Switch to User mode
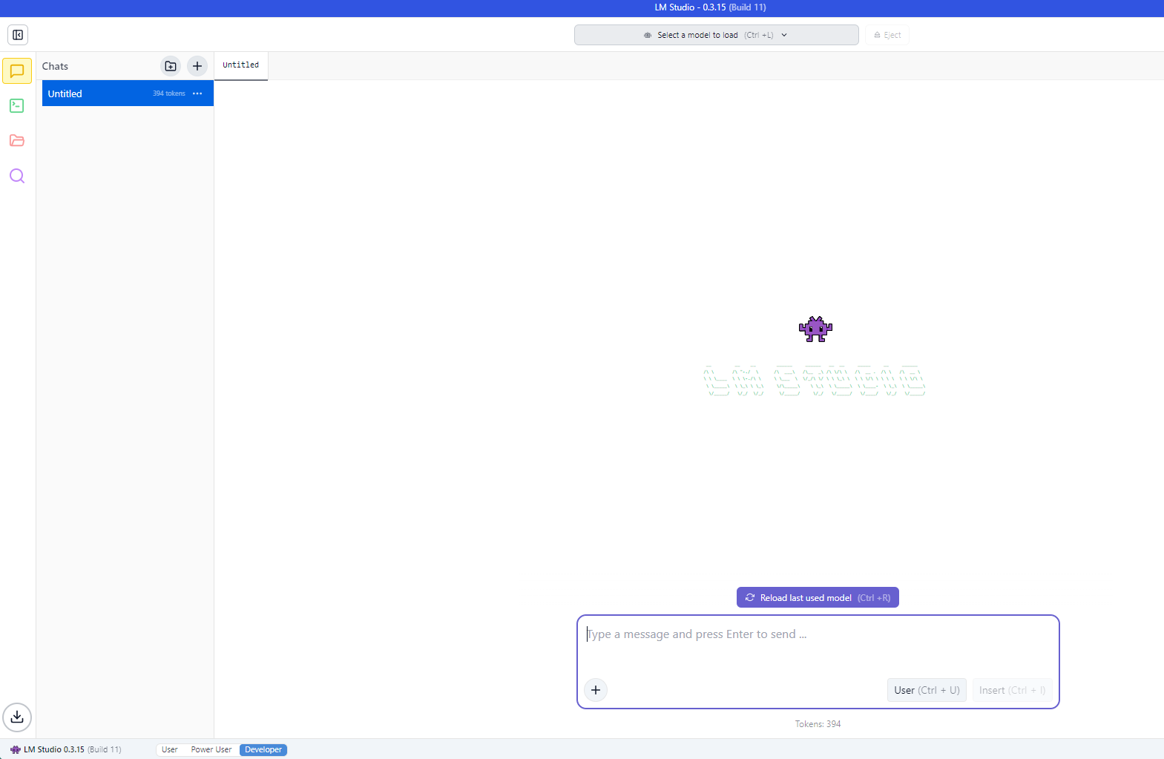1164x759 pixels. pos(170,749)
